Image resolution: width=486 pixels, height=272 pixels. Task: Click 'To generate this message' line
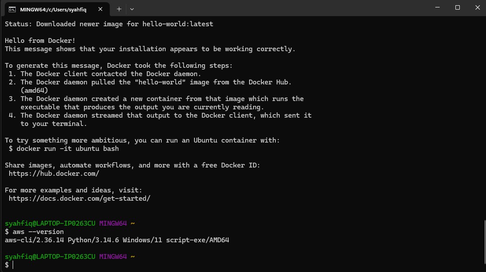[119, 66]
